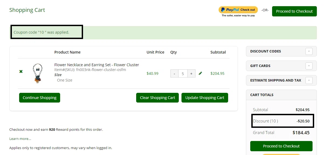Expand the Gift Cards section arrow

coord(309,66)
